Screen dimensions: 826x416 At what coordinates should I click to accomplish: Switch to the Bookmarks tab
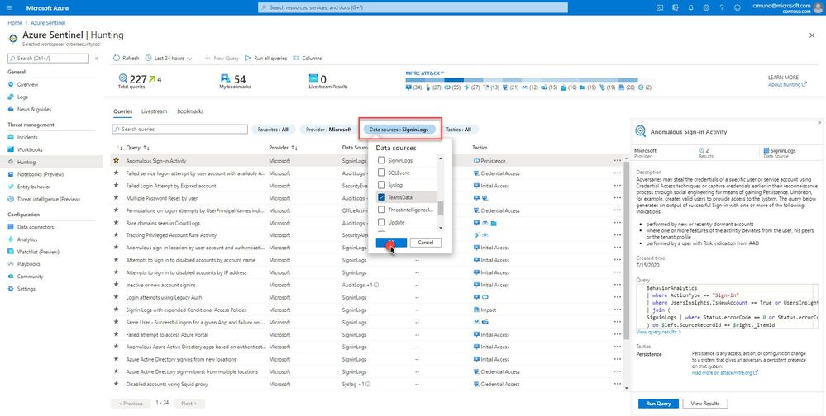(x=190, y=111)
